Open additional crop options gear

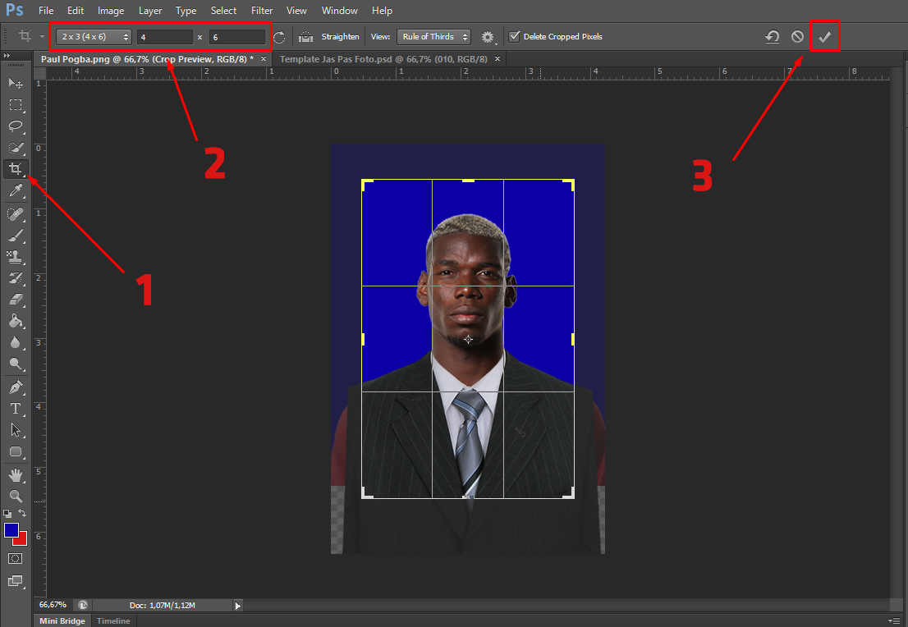[x=488, y=37]
